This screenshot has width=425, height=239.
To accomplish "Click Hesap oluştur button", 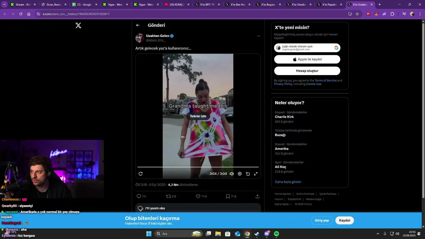I will pos(307,71).
